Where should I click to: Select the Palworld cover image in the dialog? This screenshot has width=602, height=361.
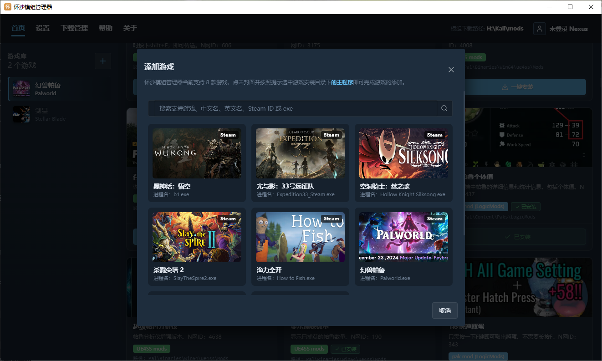pyautogui.click(x=403, y=237)
